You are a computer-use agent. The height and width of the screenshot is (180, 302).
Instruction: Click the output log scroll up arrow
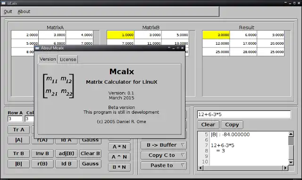291,134
